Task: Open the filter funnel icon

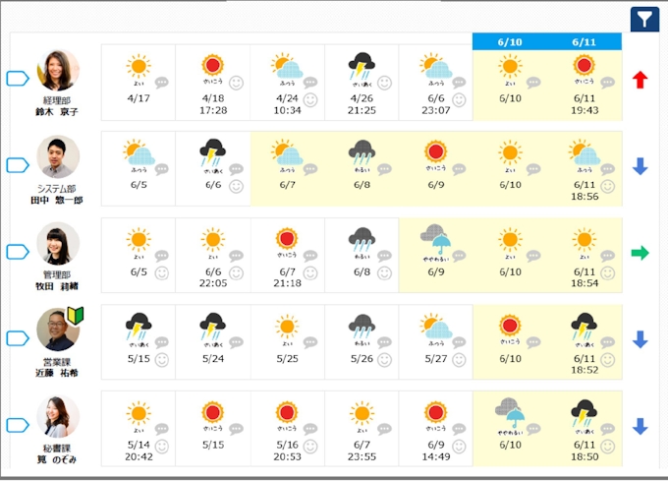Action: pyautogui.click(x=643, y=19)
